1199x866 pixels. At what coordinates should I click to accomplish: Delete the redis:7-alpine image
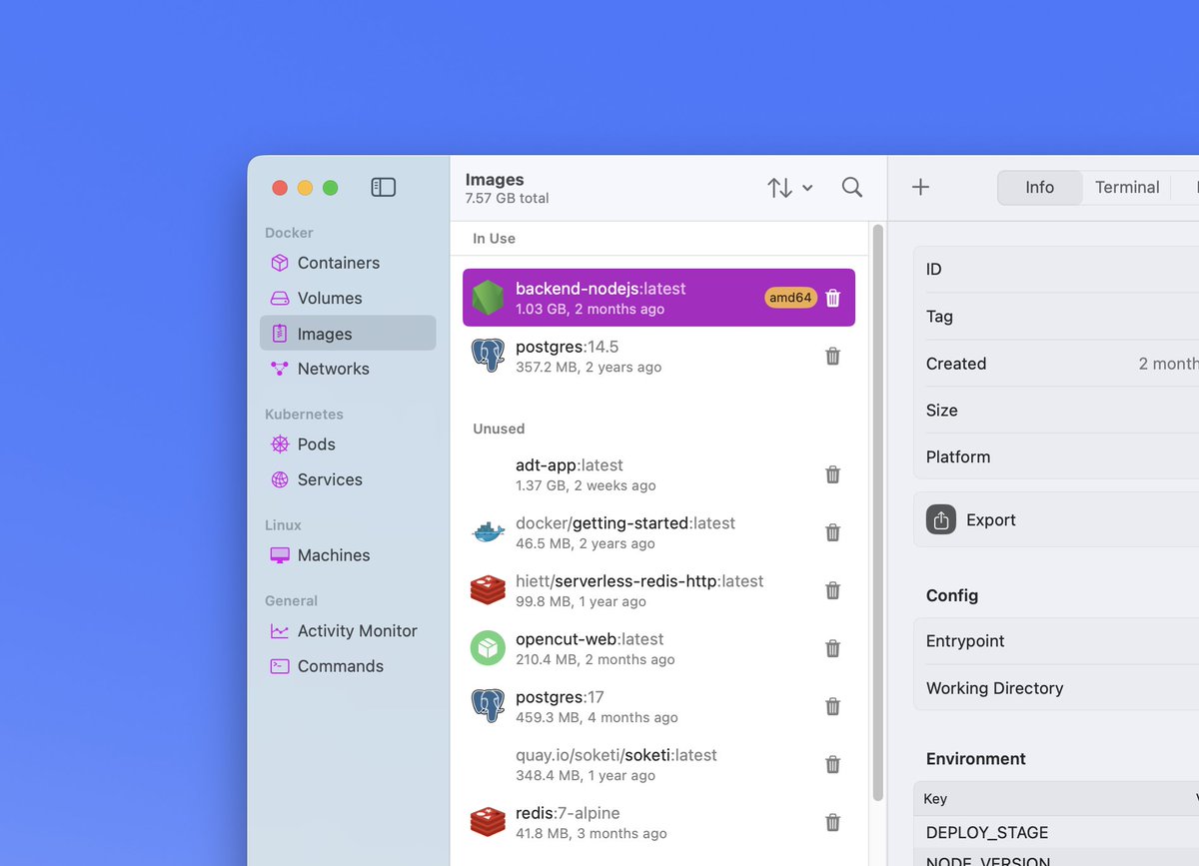tap(833, 823)
